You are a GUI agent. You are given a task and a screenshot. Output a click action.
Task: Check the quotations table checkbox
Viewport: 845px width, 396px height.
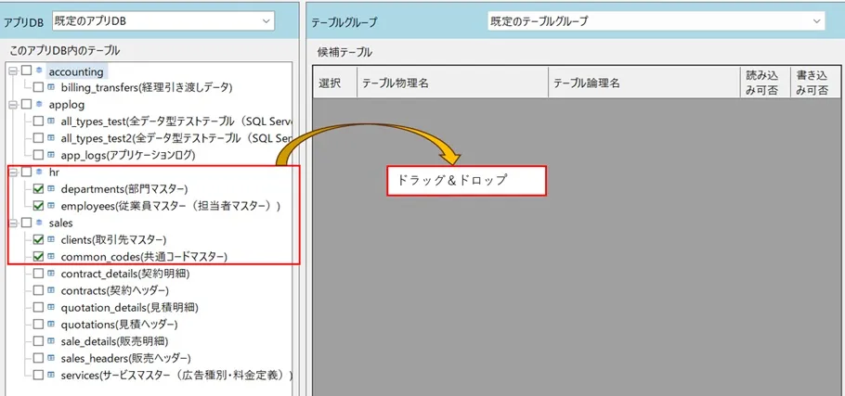pos(38,325)
